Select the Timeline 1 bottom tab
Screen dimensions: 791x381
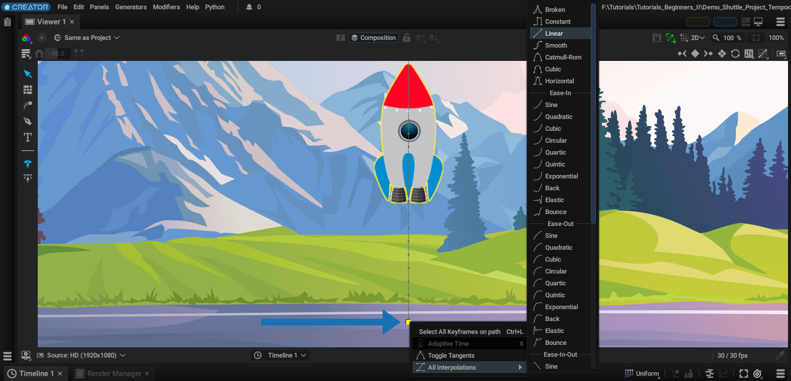tap(35, 374)
